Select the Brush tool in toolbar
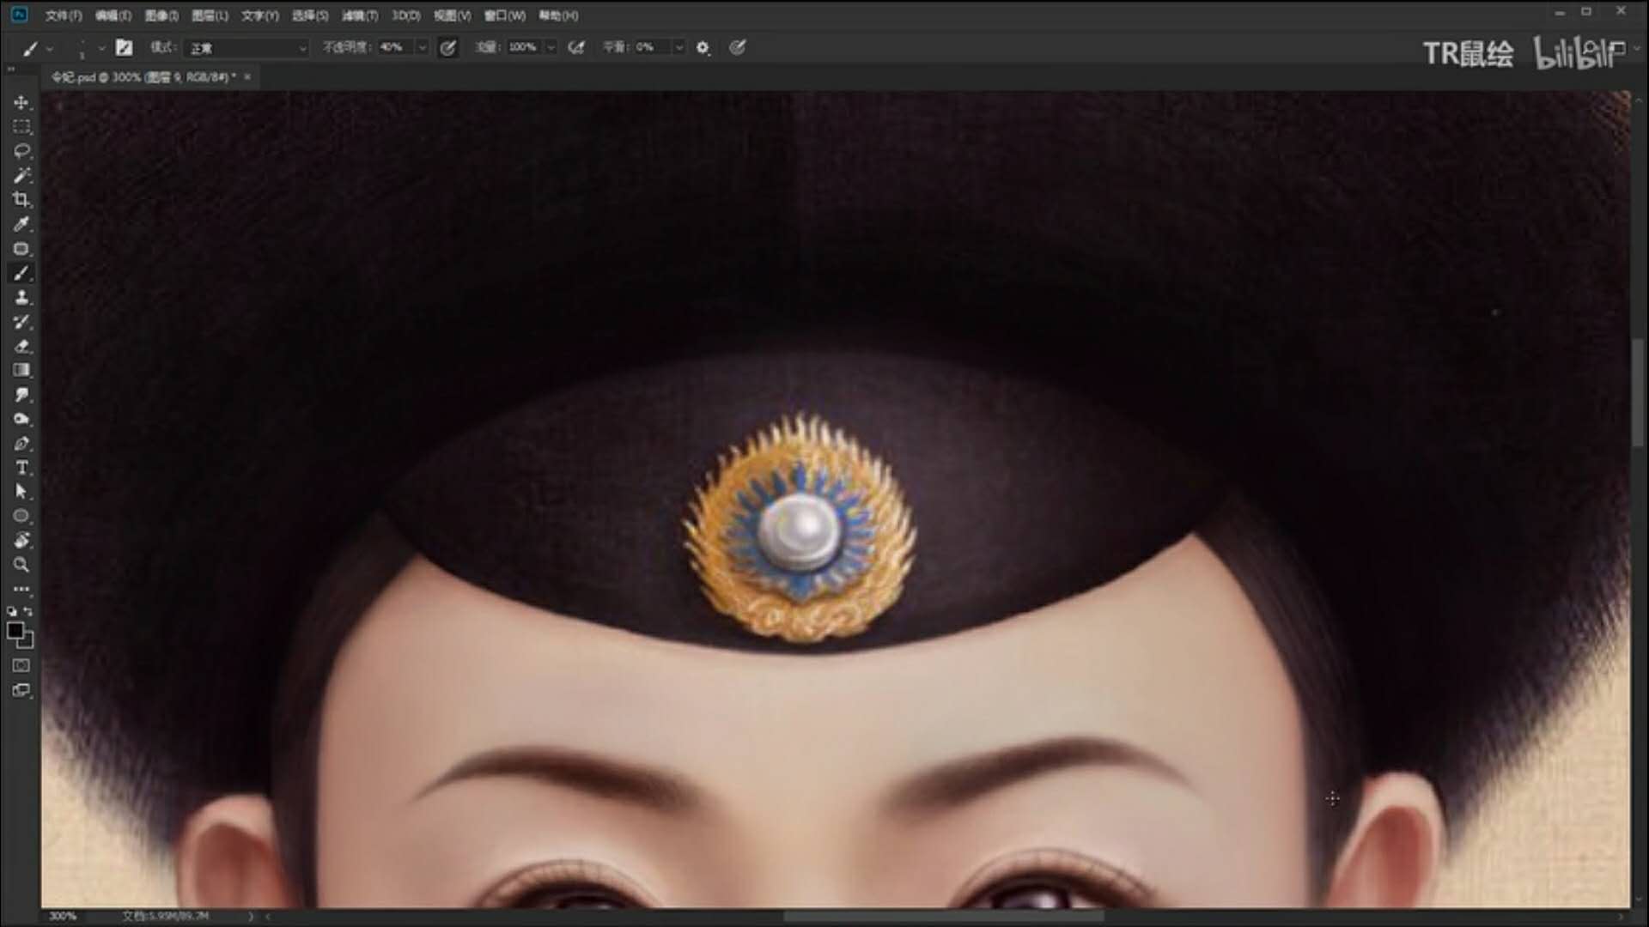 pyautogui.click(x=21, y=273)
